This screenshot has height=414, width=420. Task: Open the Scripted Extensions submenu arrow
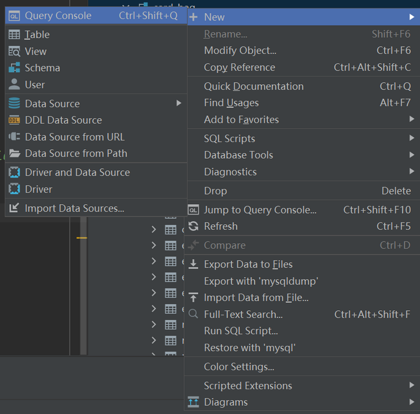pyautogui.click(x=412, y=385)
